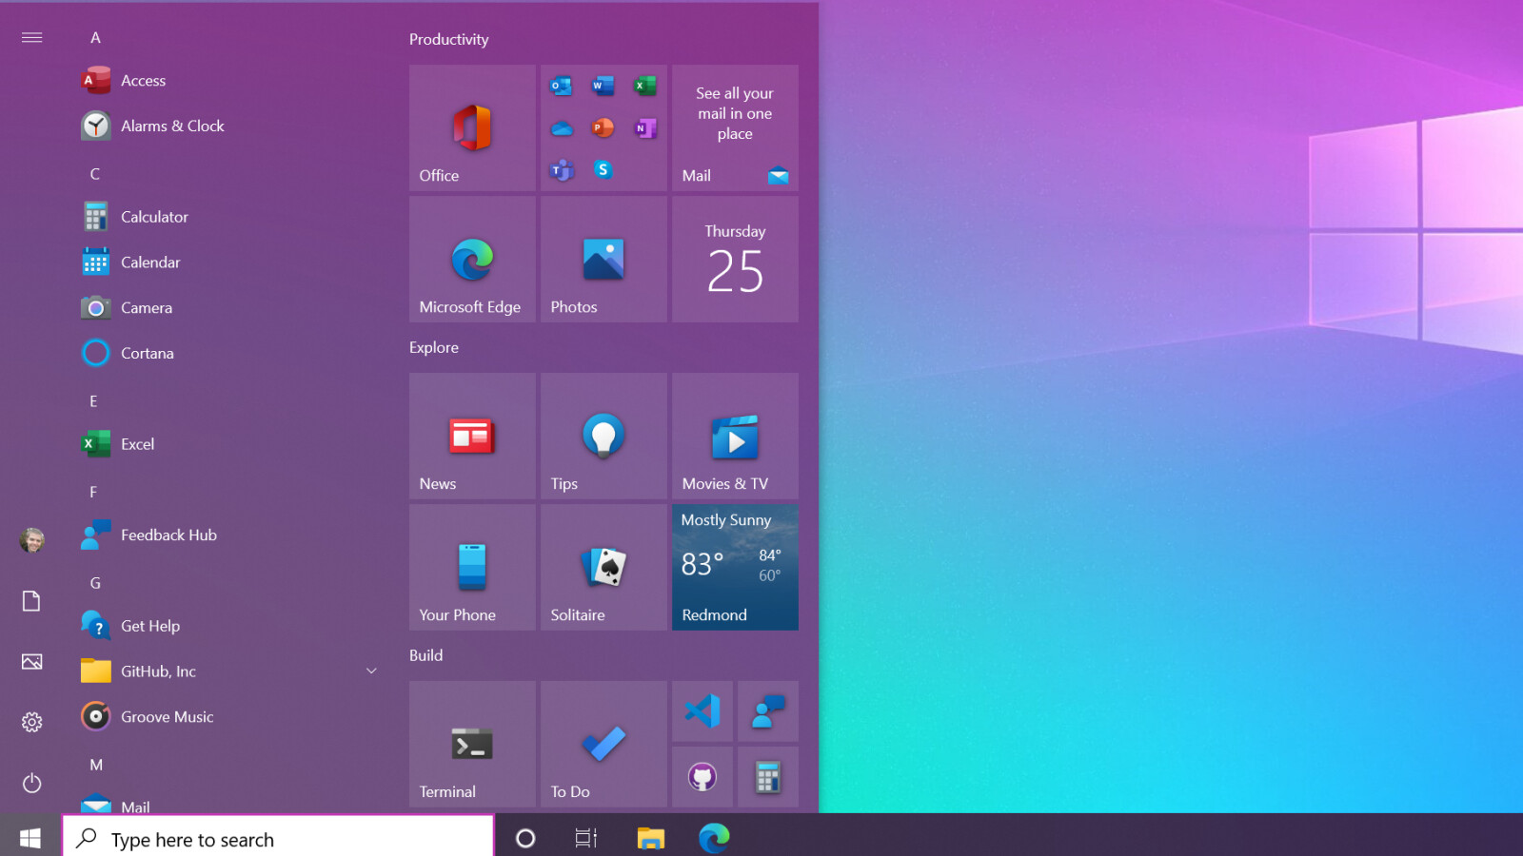Viewport: 1523px width, 856px height.
Task: Launch Groove Music
Action: (x=228, y=717)
